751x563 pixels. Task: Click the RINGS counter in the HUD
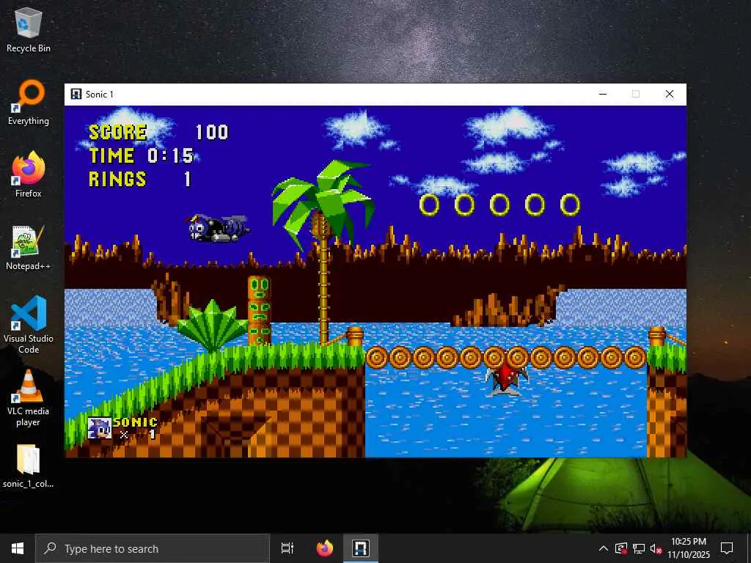[x=140, y=179]
